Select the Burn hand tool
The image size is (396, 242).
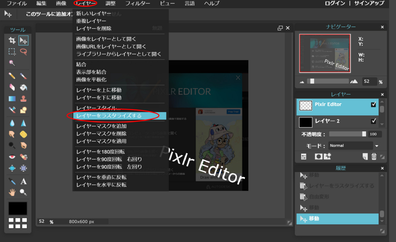[24, 146]
